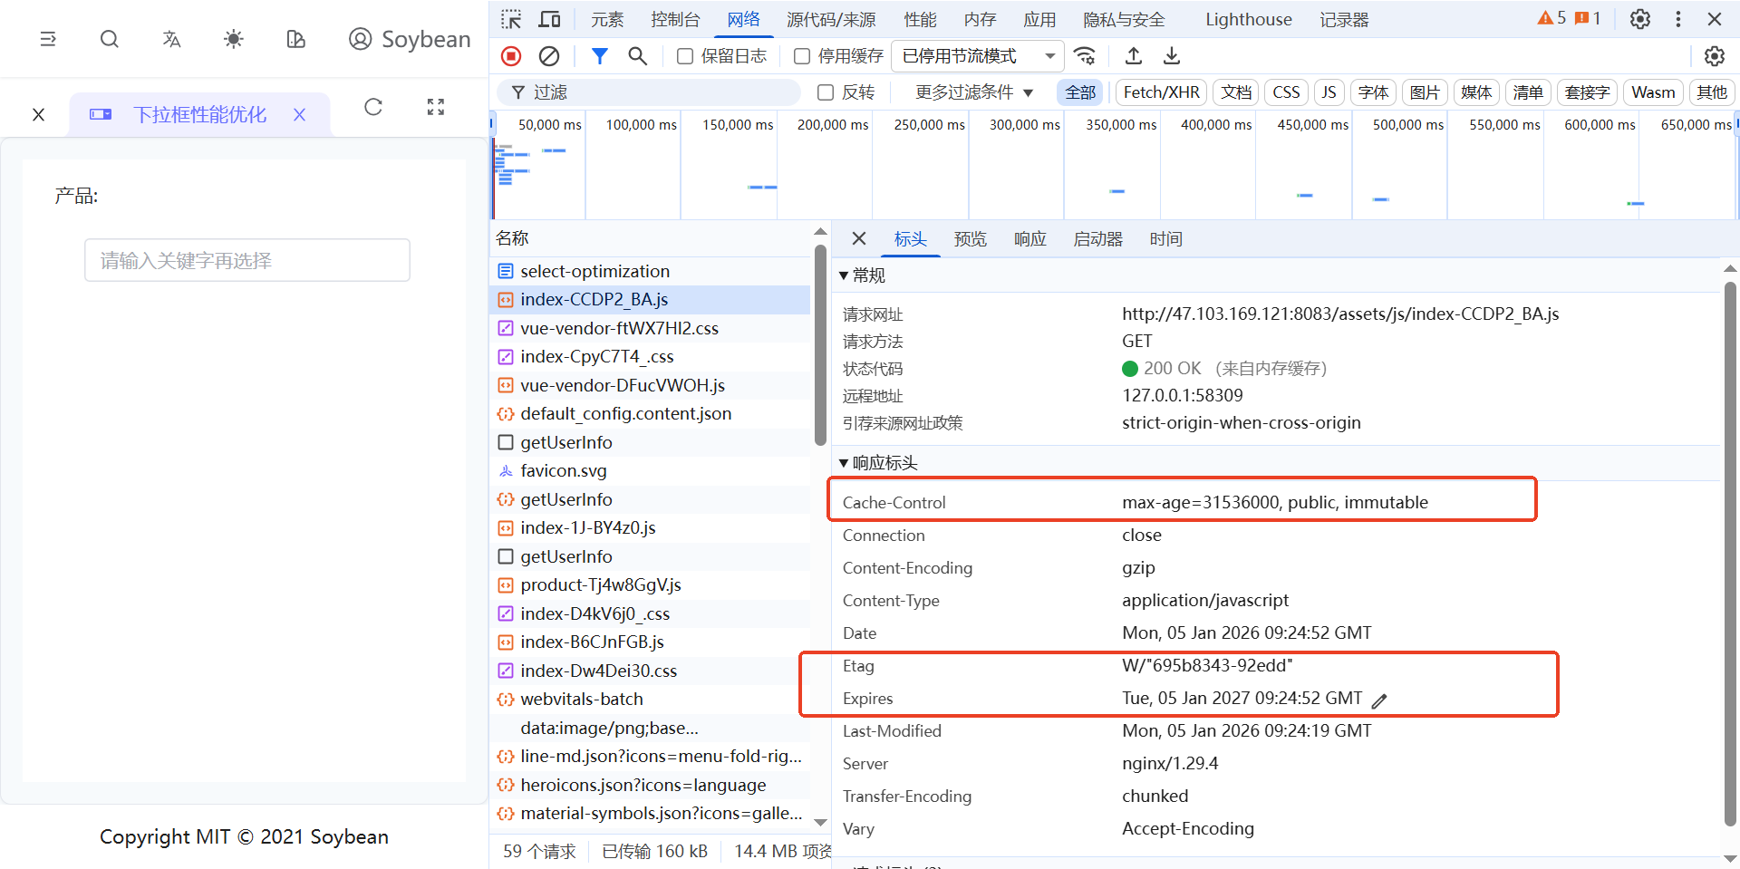Image resolution: width=1740 pixels, height=869 pixels.
Task: Toggle theme with the sun icon
Action: pos(233,39)
